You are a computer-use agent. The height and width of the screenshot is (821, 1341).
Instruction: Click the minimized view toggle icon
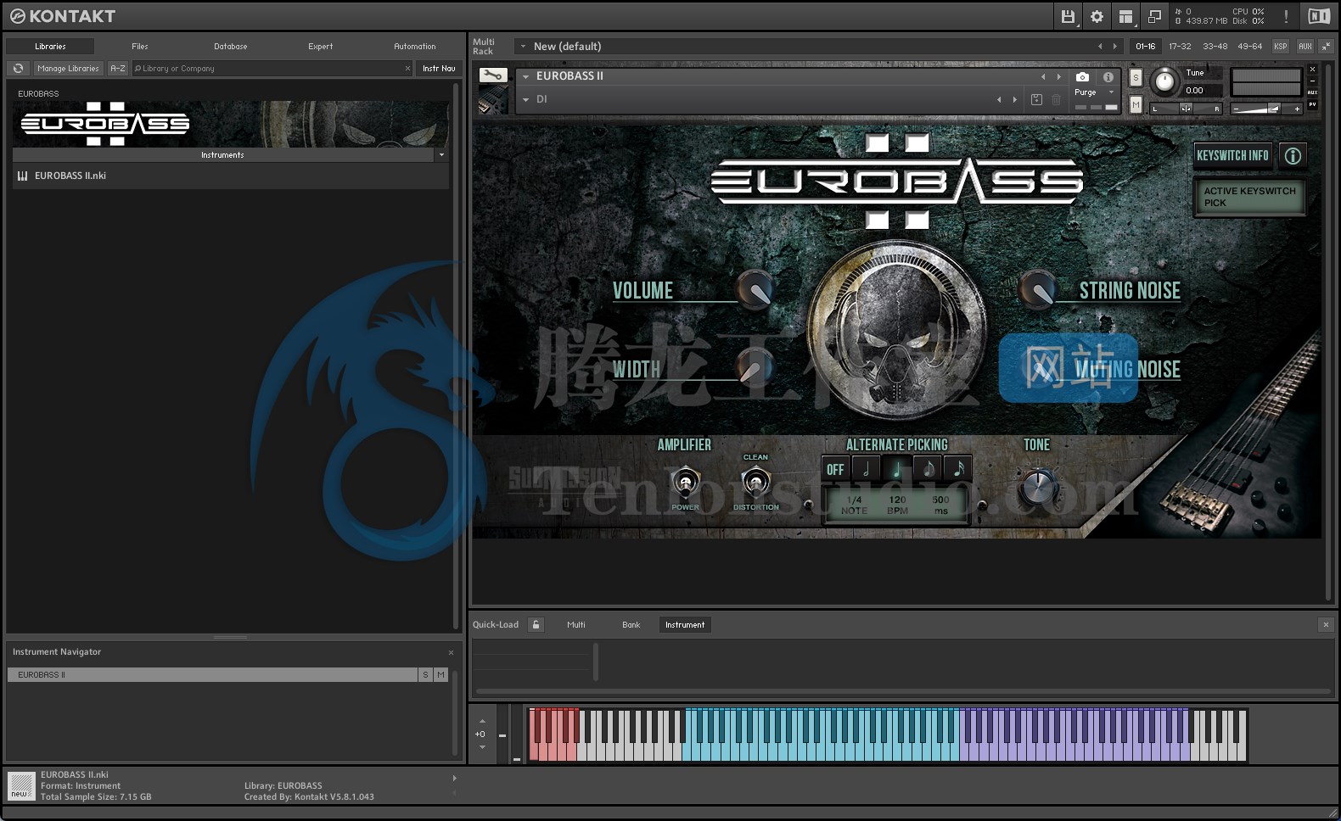(x=1154, y=16)
